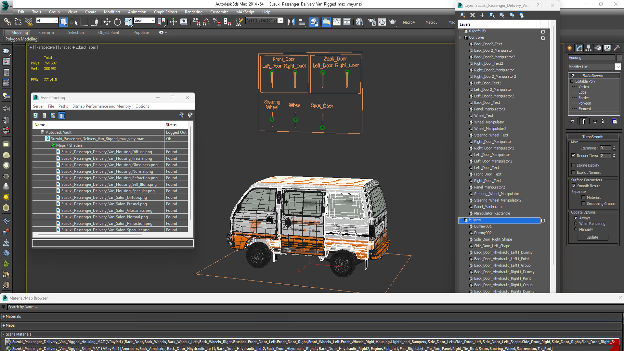Add selected objects to layer plus icon
Screen dimensions: 624x351
tap(482, 15)
